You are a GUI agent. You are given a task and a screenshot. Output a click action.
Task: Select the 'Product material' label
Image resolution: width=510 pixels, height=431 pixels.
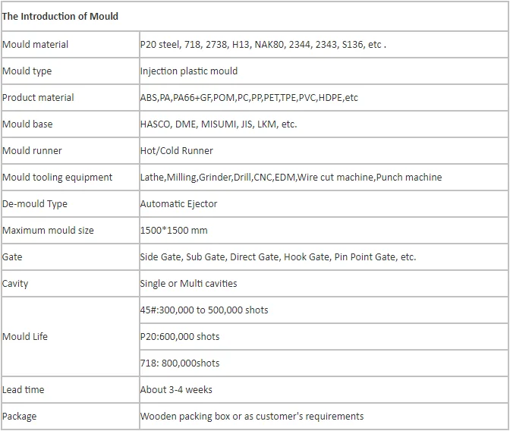(x=38, y=98)
